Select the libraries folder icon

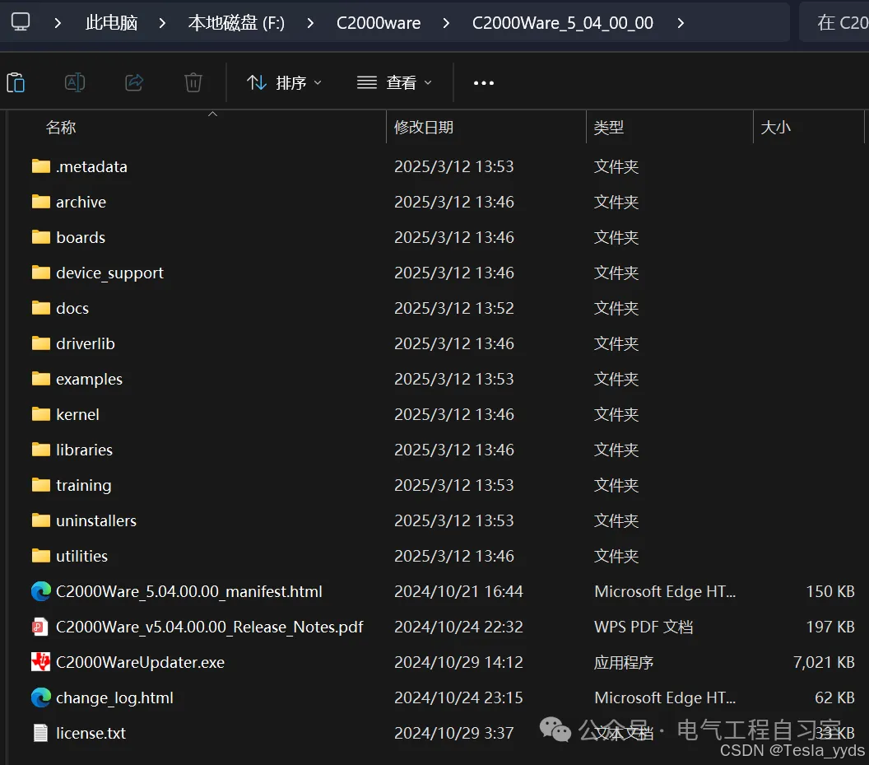[x=41, y=450]
